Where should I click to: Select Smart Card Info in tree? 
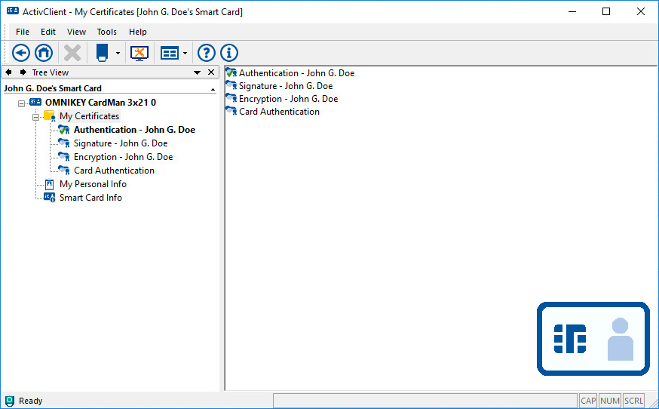click(x=90, y=198)
